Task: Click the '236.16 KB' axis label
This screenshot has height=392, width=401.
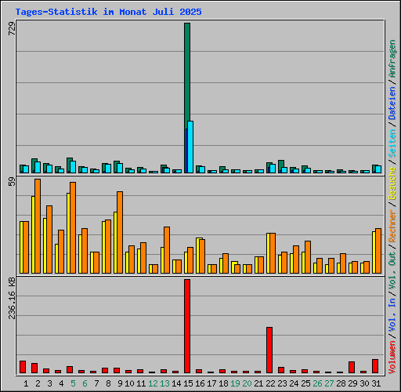Action: pos(12,299)
